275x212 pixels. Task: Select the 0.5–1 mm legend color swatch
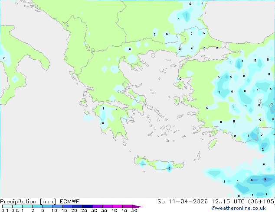pos(17,206)
